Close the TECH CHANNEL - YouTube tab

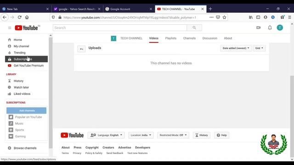[203, 9]
